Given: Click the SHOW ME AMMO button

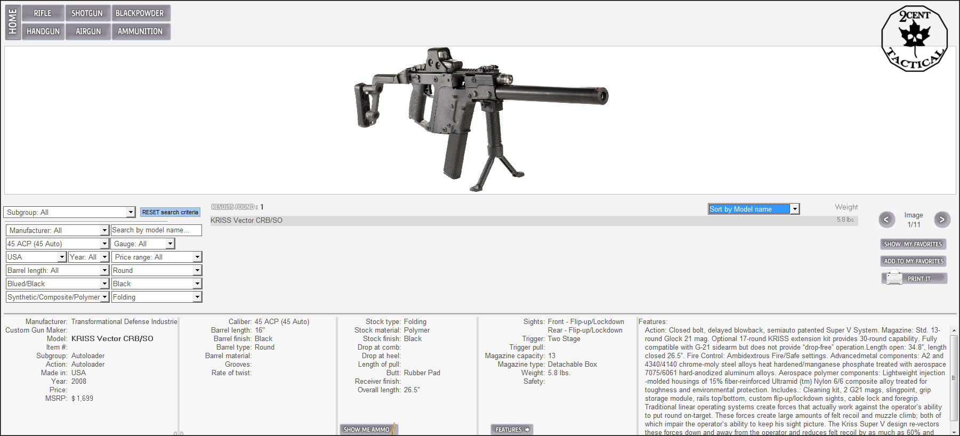Looking at the screenshot, I should click(x=369, y=430).
